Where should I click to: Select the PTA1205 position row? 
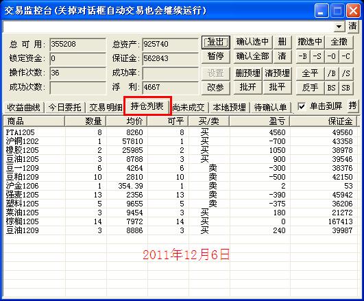pyautogui.click(x=181, y=132)
